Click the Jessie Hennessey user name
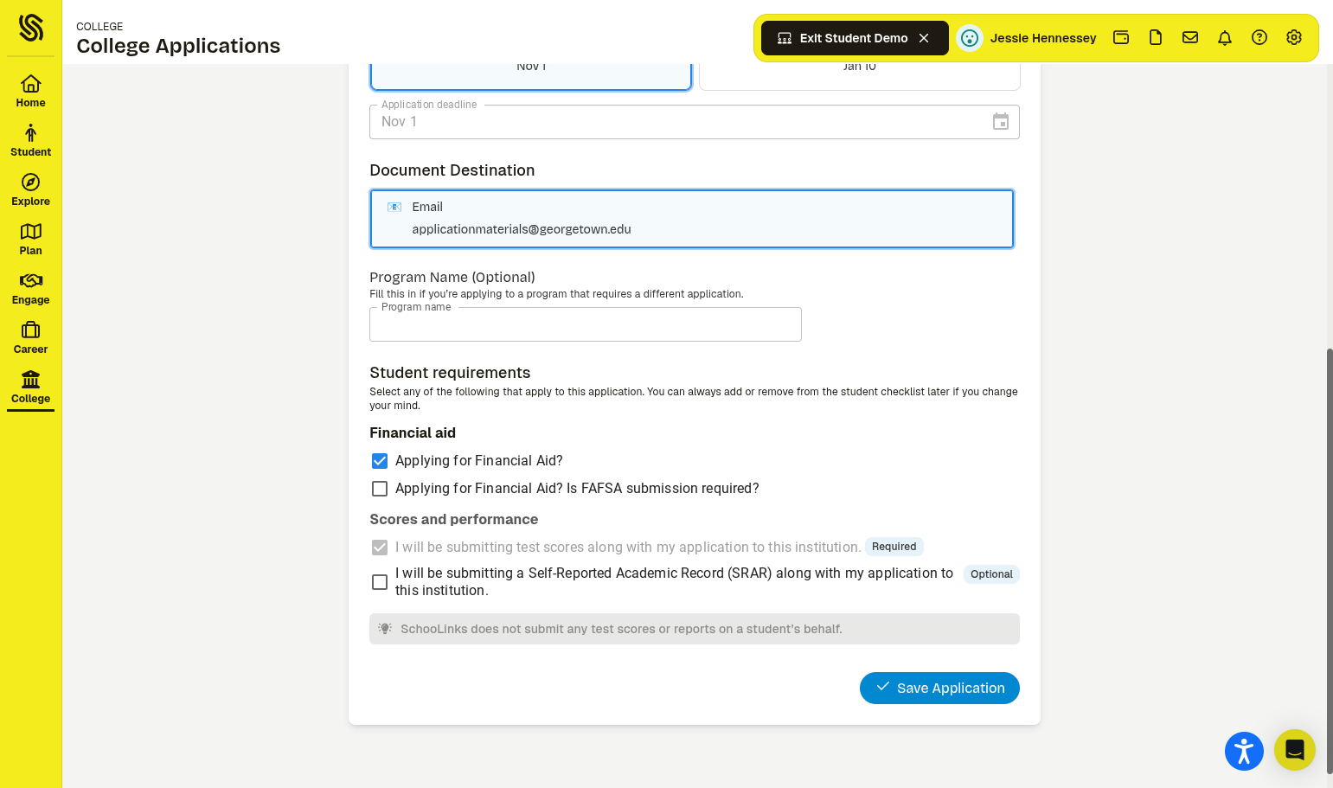Viewport: 1333px width, 788px height. pyautogui.click(x=1043, y=38)
